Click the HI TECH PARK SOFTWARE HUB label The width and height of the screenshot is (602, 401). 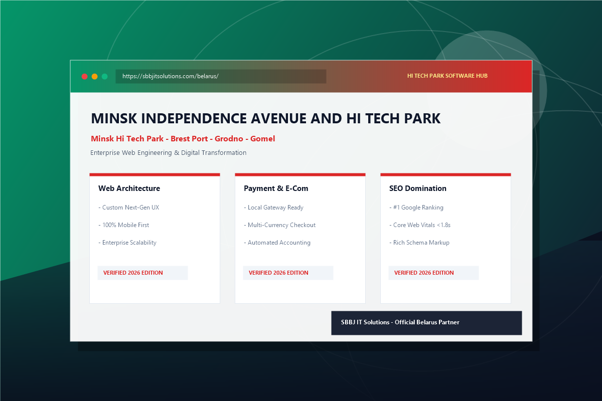447,76
